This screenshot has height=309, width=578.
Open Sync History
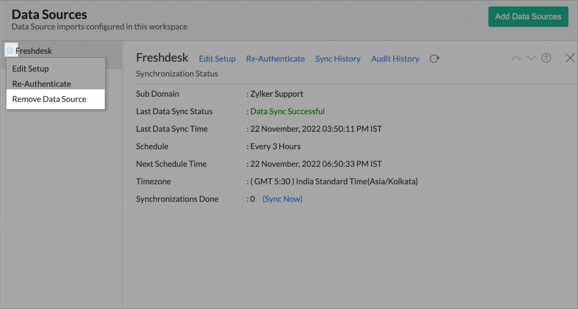pyautogui.click(x=338, y=59)
